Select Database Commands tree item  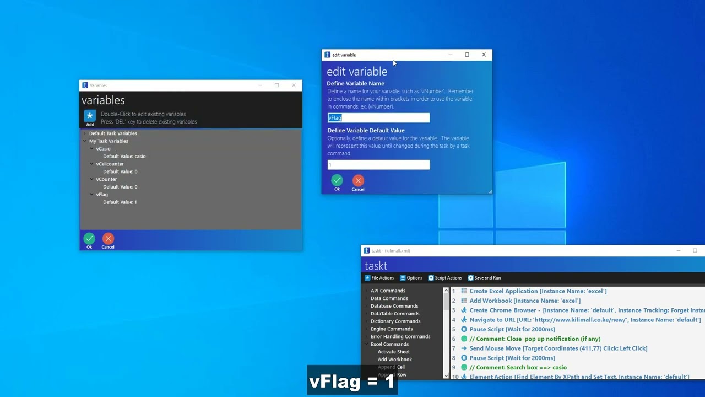pyautogui.click(x=394, y=306)
